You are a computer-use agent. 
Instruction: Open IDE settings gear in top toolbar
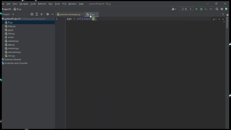pyautogui.click(x=222, y=9)
